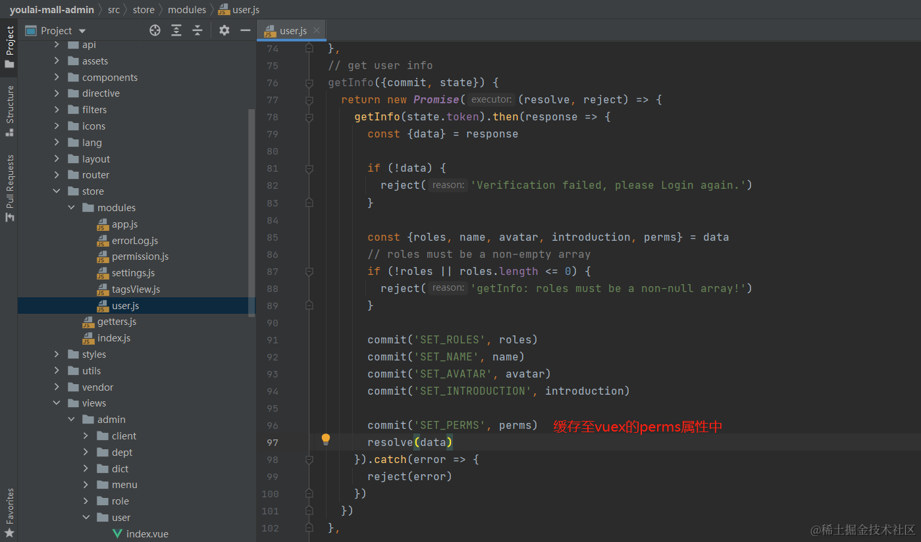This screenshot has height=542, width=921.
Task: Expand the api folder
Action: coord(57,45)
